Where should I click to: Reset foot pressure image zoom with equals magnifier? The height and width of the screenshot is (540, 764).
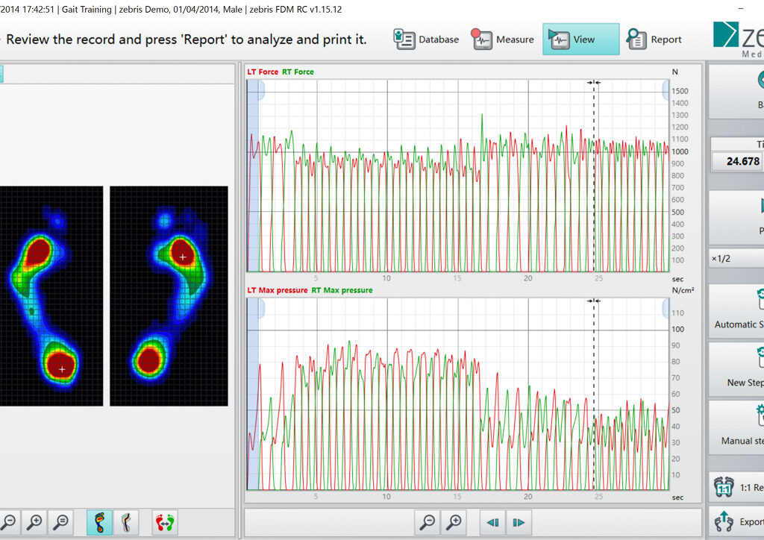(61, 523)
